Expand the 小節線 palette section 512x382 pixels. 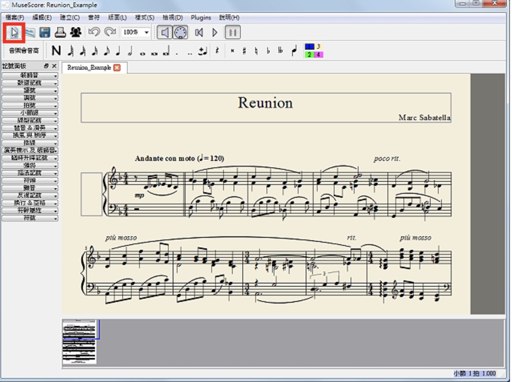(30, 113)
